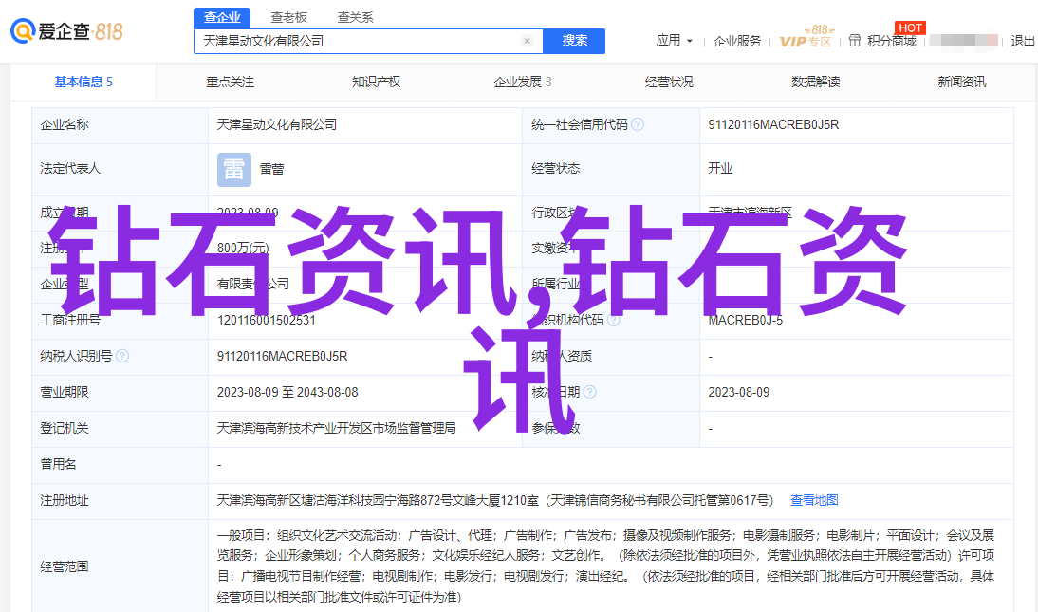Switch to the 查企业 search tab
The width and height of the screenshot is (1038, 612).
click(222, 18)
